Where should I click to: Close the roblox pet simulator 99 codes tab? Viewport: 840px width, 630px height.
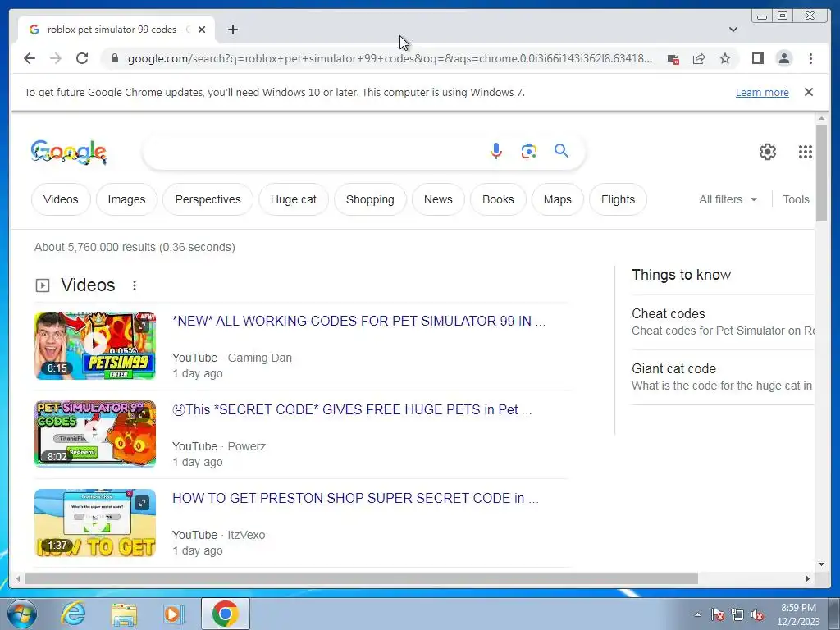pyautogui.click(x=202, y=30)
